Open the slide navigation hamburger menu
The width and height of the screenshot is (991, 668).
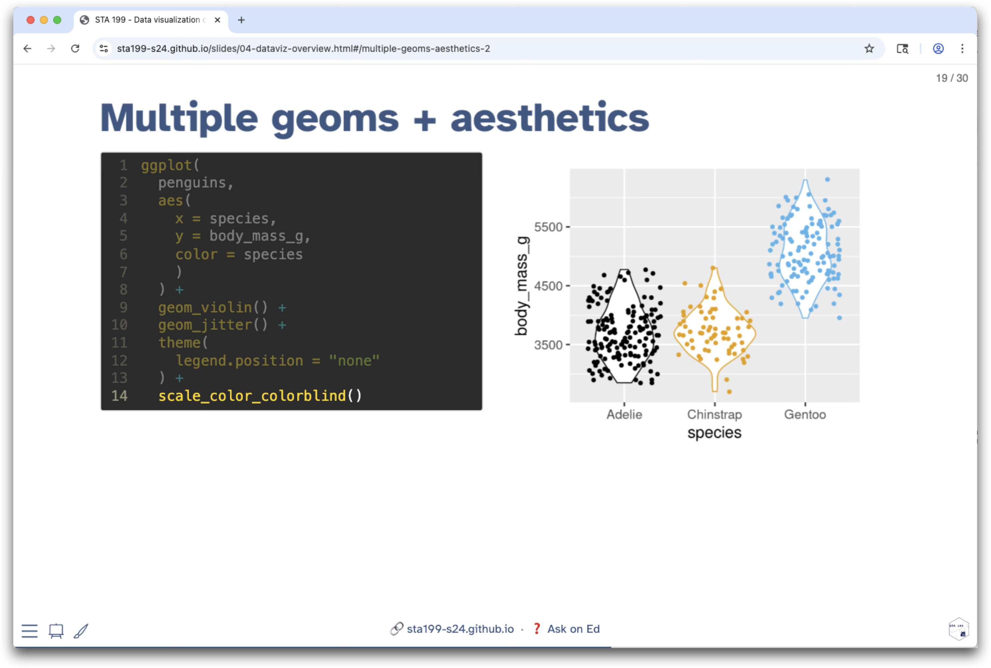coord(29,630)
